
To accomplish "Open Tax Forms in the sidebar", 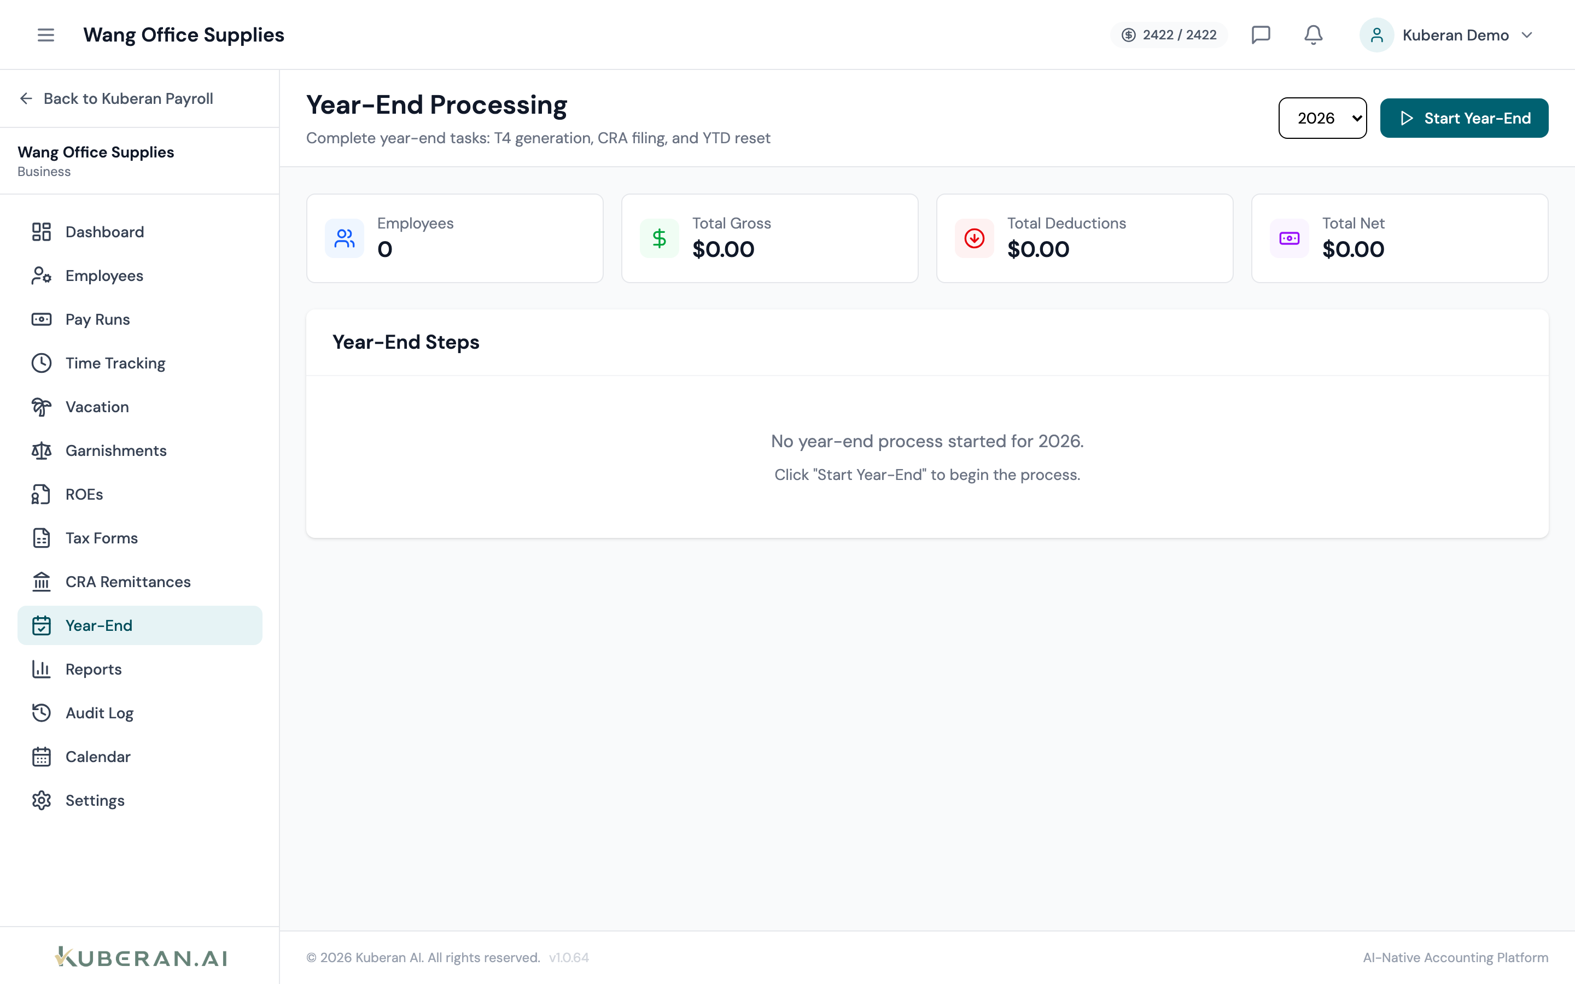I will [x=140, y=538].
